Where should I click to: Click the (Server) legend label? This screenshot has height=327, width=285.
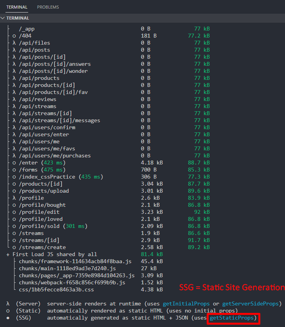click(28, 304)
